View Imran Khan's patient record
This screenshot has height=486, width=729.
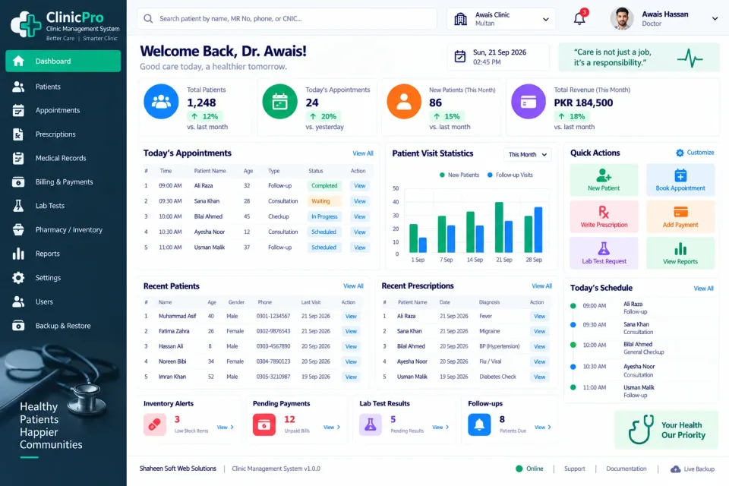351,377
